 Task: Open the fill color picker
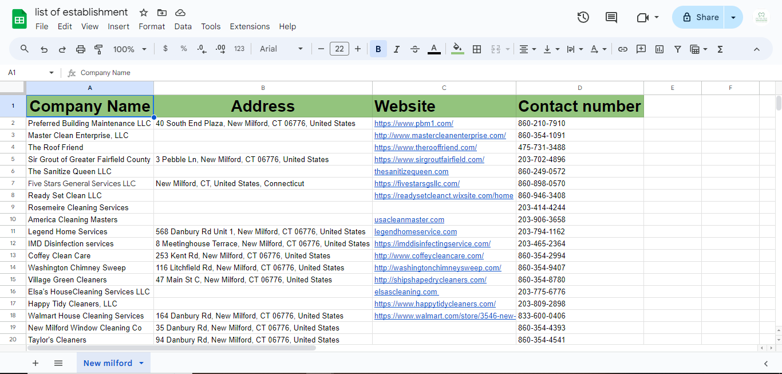(457, 49)
